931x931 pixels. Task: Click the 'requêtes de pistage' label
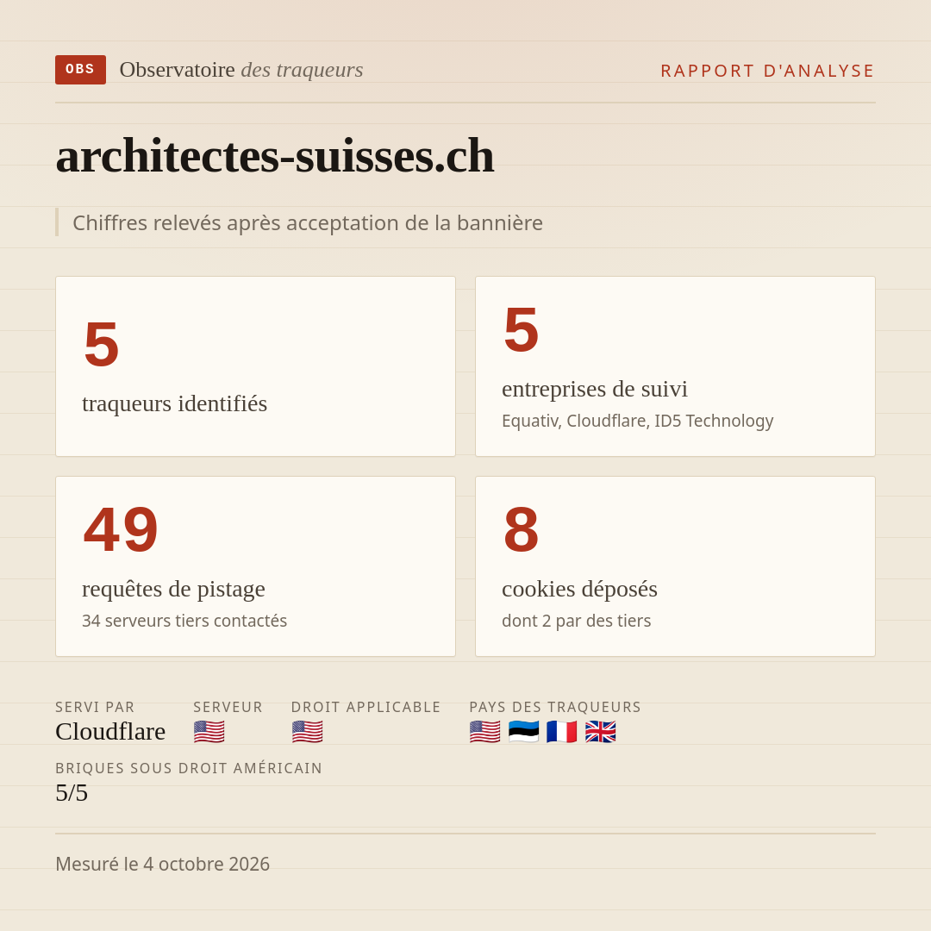click(x=173, y=589)
